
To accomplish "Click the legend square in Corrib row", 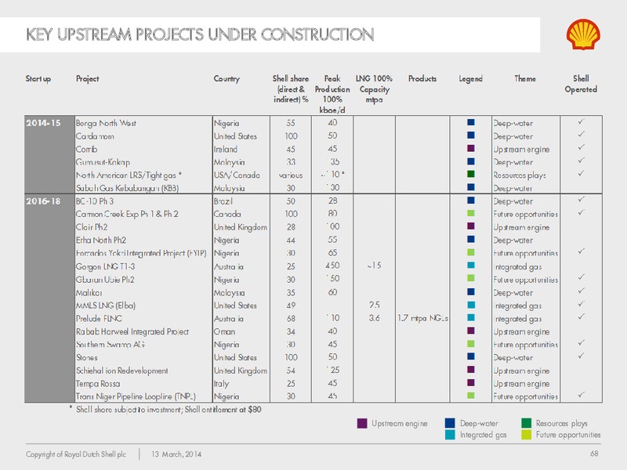I will (x=471, y=148).
